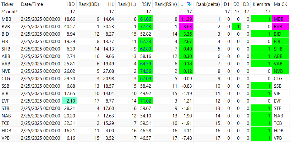Click the green D2 cell showing 1 for BVB
The height and width of the screenshot is (145, 290).
click(236, 27)
